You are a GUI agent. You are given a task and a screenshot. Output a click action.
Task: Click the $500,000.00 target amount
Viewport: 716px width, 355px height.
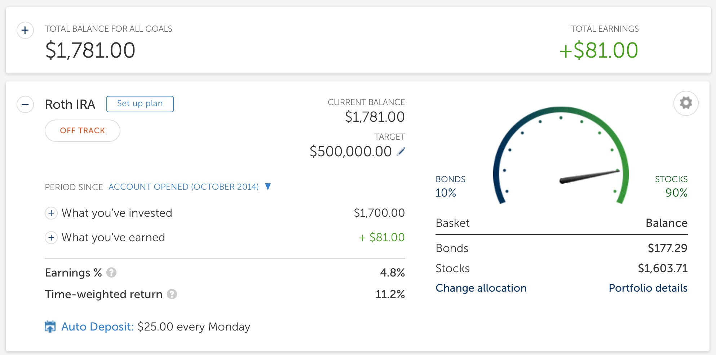[350, 152]
